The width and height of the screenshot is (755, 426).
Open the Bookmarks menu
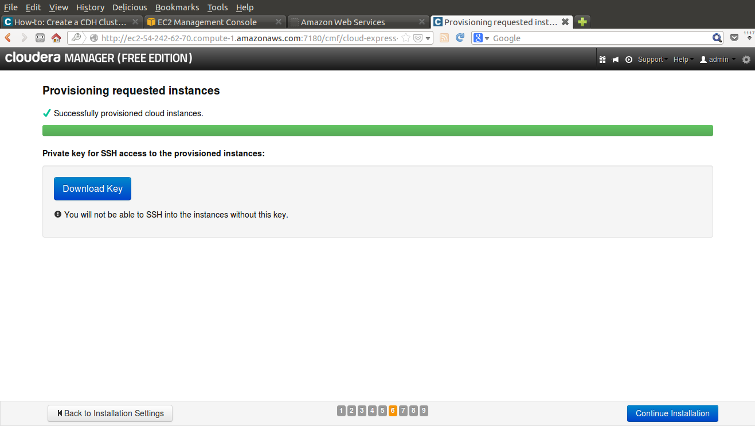(177, 7)
